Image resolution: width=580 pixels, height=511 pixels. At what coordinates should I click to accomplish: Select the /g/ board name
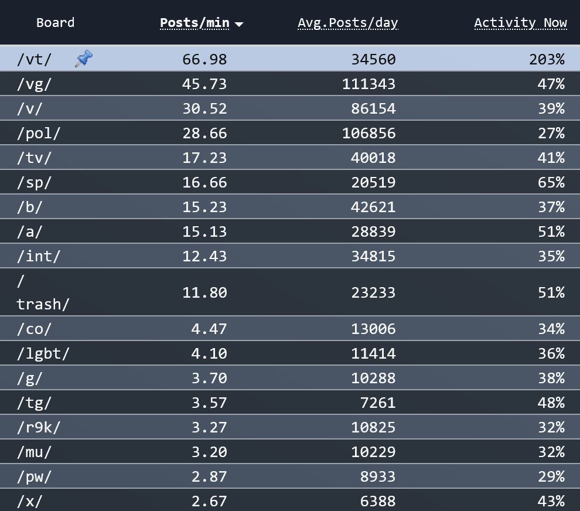pos(30,378)
